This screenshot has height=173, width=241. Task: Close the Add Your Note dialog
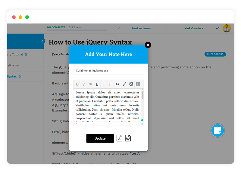click(x=148, y=45)
